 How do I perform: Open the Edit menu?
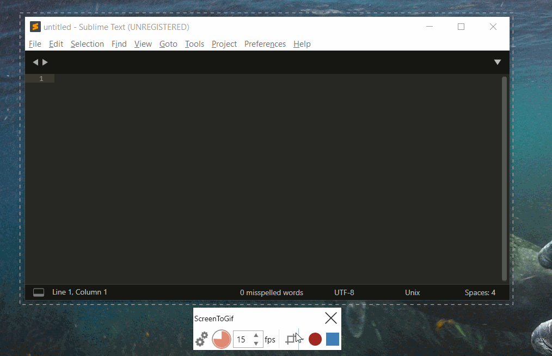(x=56, y=44)
